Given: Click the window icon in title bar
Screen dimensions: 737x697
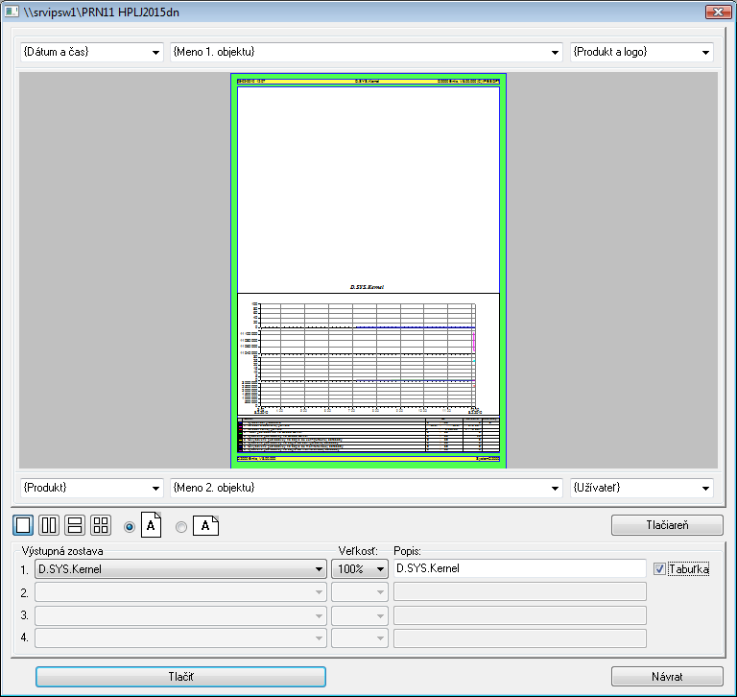Looking at the screenshot, I should tap(12, 12).
